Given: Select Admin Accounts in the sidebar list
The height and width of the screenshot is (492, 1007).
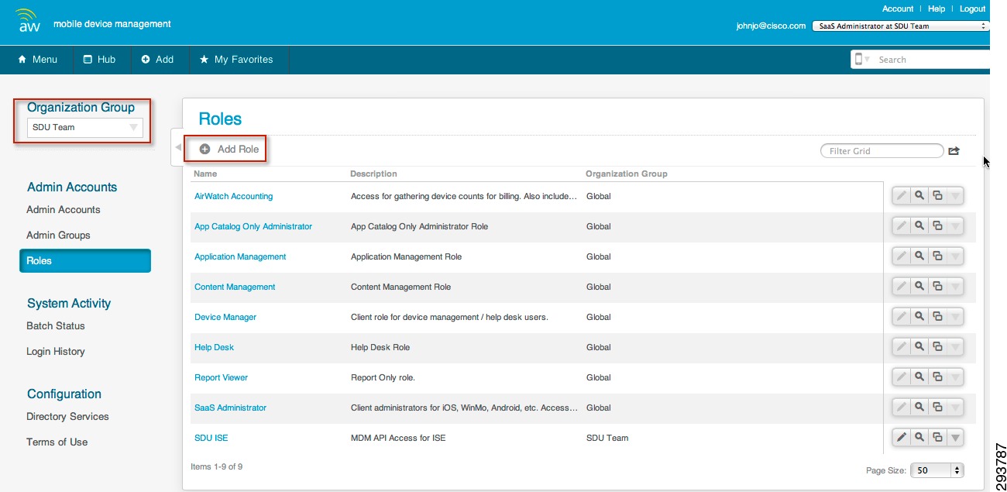Looking at the screenshot, I should [64, 210].
